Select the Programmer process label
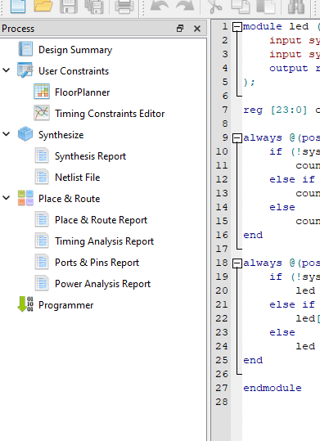Viewport: 320px width, 441px height. [65, 305]
